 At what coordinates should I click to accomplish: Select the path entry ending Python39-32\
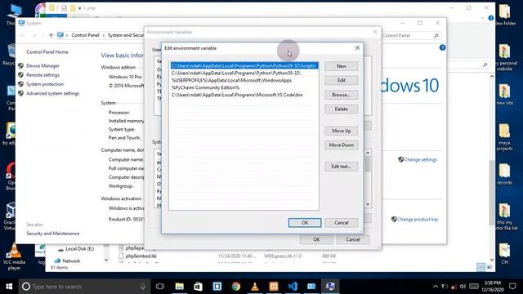coord(244,73)
